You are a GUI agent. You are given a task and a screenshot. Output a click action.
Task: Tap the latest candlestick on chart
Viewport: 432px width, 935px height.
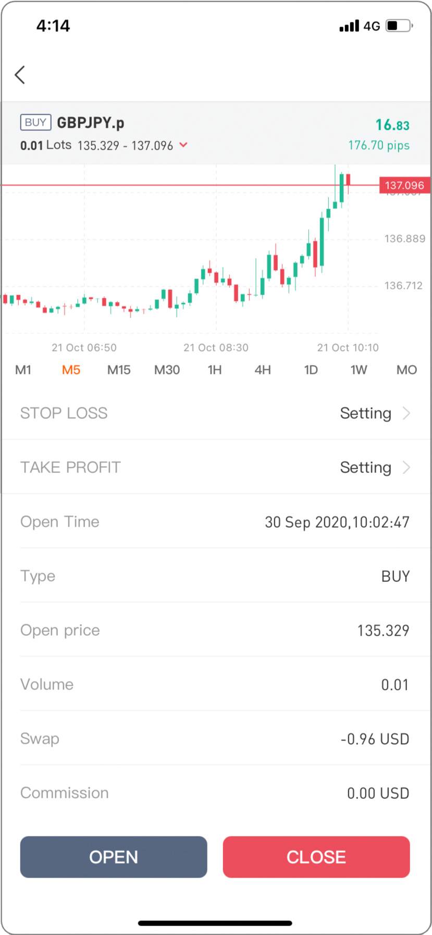click(x=348, y=180)
